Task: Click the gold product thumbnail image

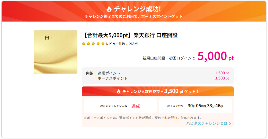Action: pyautogui.click(x=56, y=52)
